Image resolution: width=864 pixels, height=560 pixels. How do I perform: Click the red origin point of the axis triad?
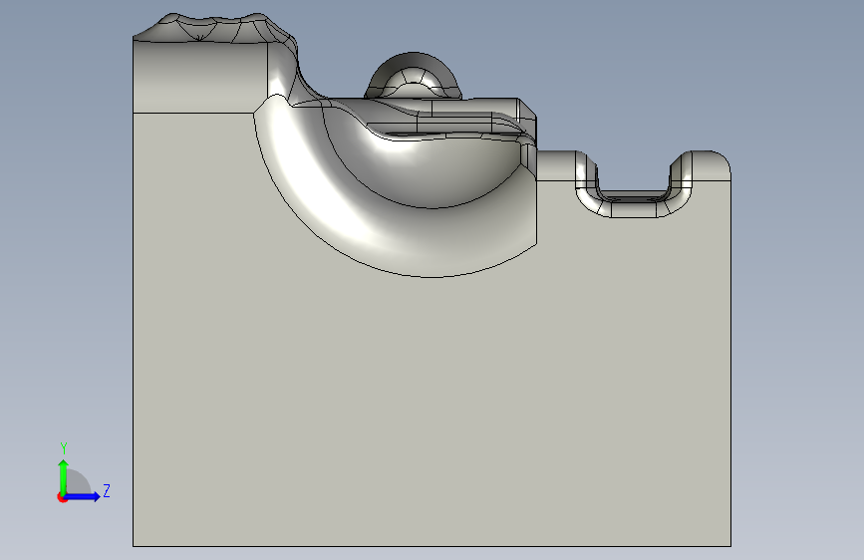tap(62, 497)
